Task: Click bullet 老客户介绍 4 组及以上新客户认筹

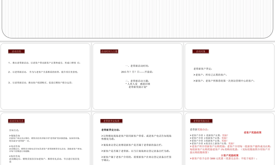Action: pyautogui.click(x=212, y=143)
